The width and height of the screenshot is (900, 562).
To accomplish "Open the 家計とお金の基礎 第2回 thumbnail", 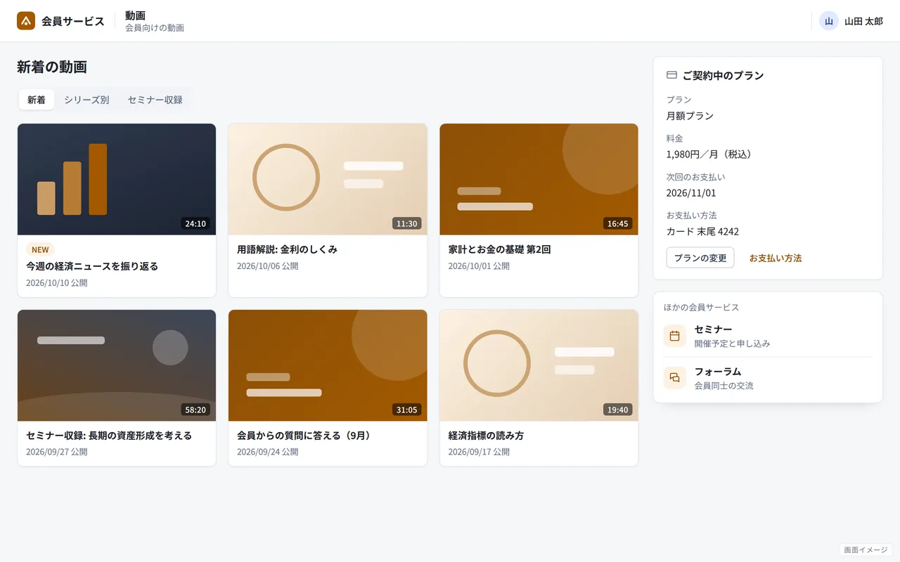I will [x=539, y=179].
